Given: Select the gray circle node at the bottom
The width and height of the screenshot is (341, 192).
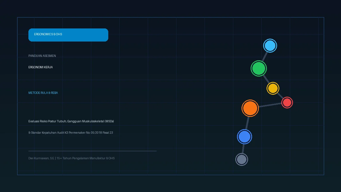Looking at the screenshot, I should (242, 159).
